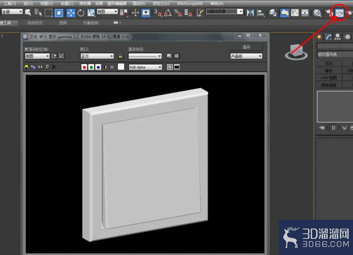Choose Rectangular Selection Region tool
This screenshot has width=353, height=255.
click(x=48, y=13)
